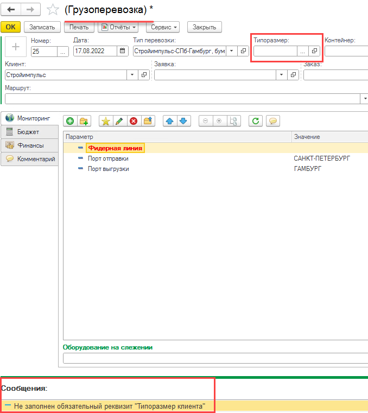This screenshot has width=368, height=413.
Task: Edit the selected parameter with the pencil
Action: 119,121
